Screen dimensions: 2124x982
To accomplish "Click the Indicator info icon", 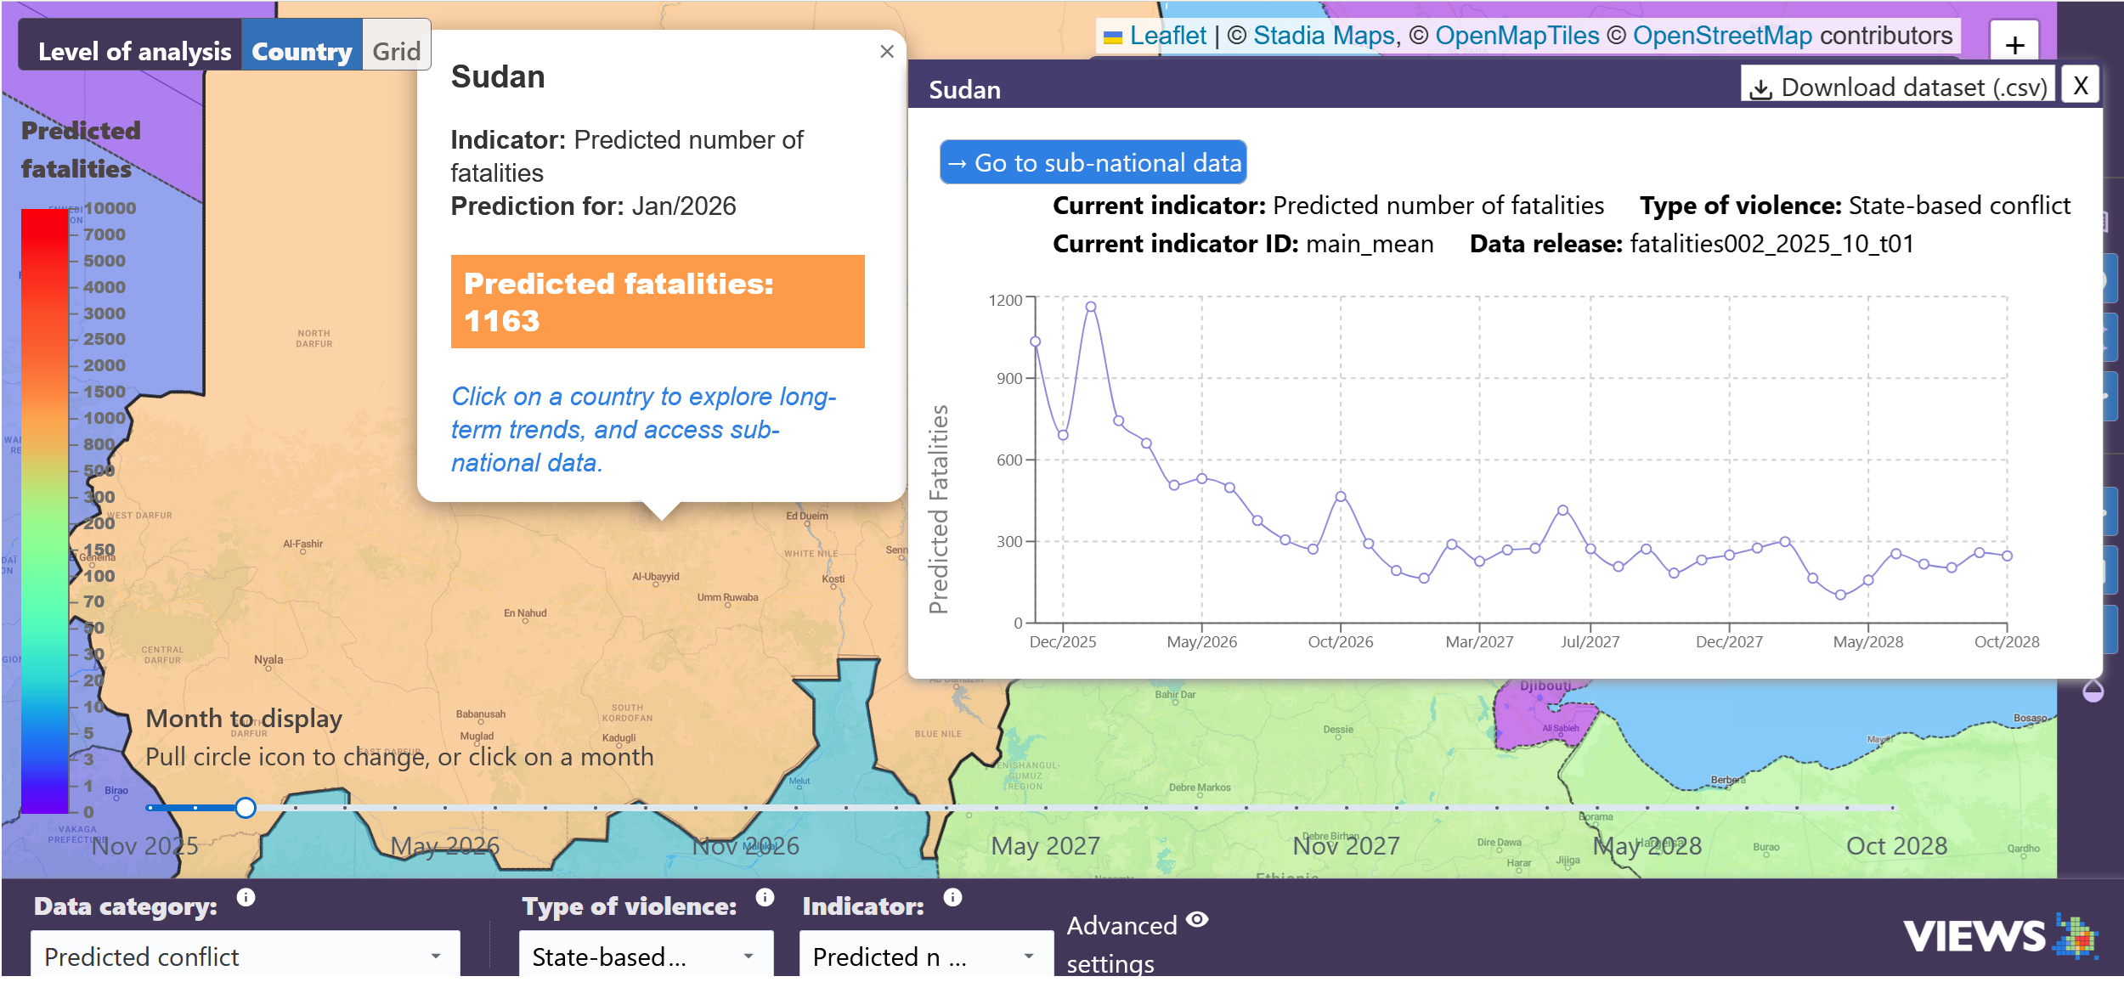I will [x=952, y=897].
